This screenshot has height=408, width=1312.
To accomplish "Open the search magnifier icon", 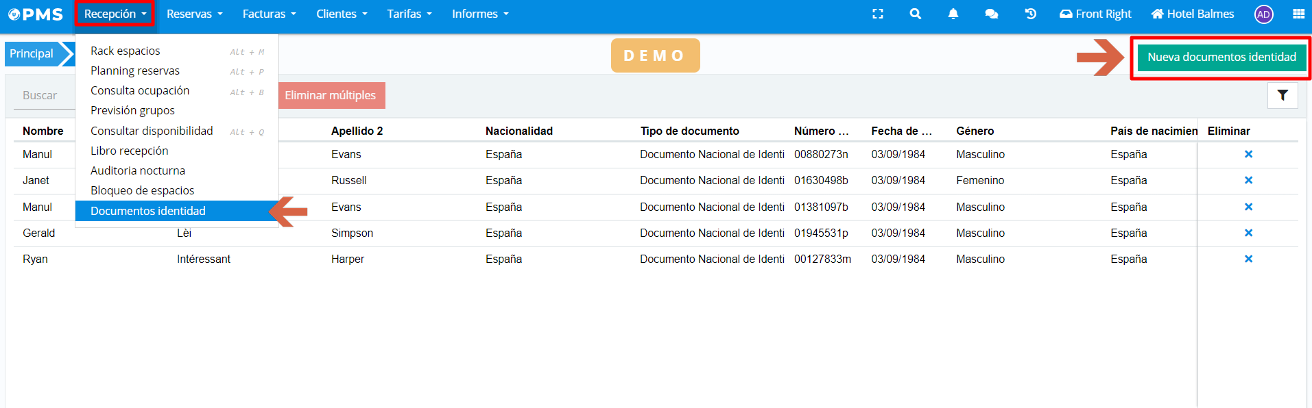I will click(x=915, y=14).
